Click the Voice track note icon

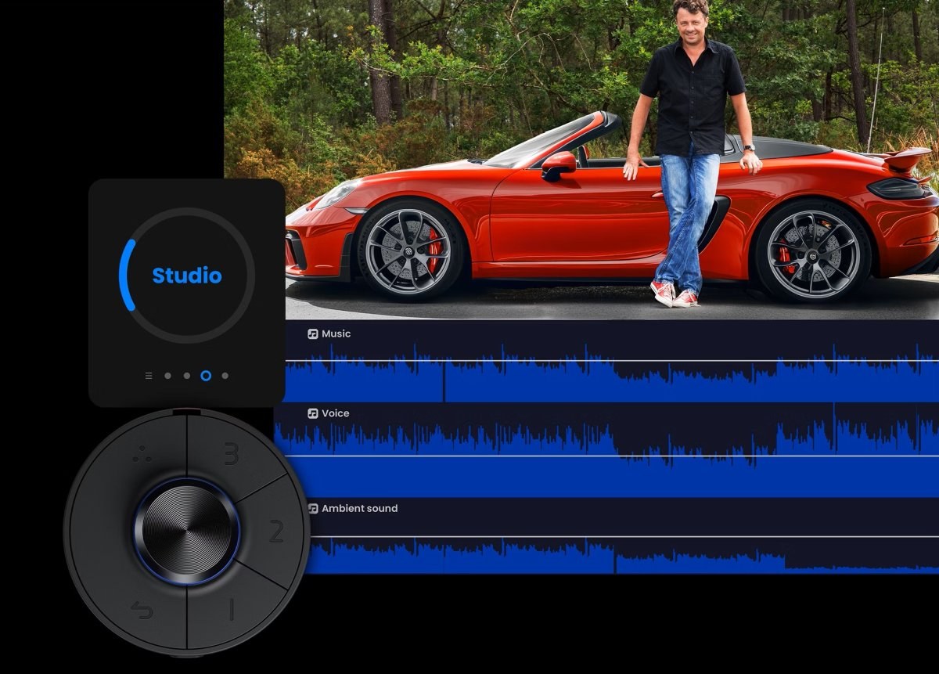point(313,413)
